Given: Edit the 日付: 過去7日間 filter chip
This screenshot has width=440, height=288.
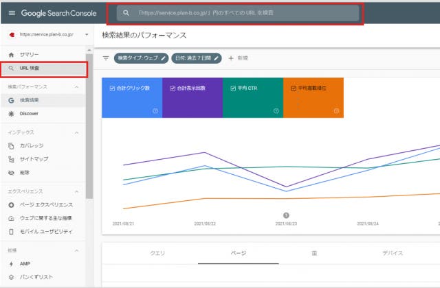Looking at the screenshot, I should pos(197,58).
